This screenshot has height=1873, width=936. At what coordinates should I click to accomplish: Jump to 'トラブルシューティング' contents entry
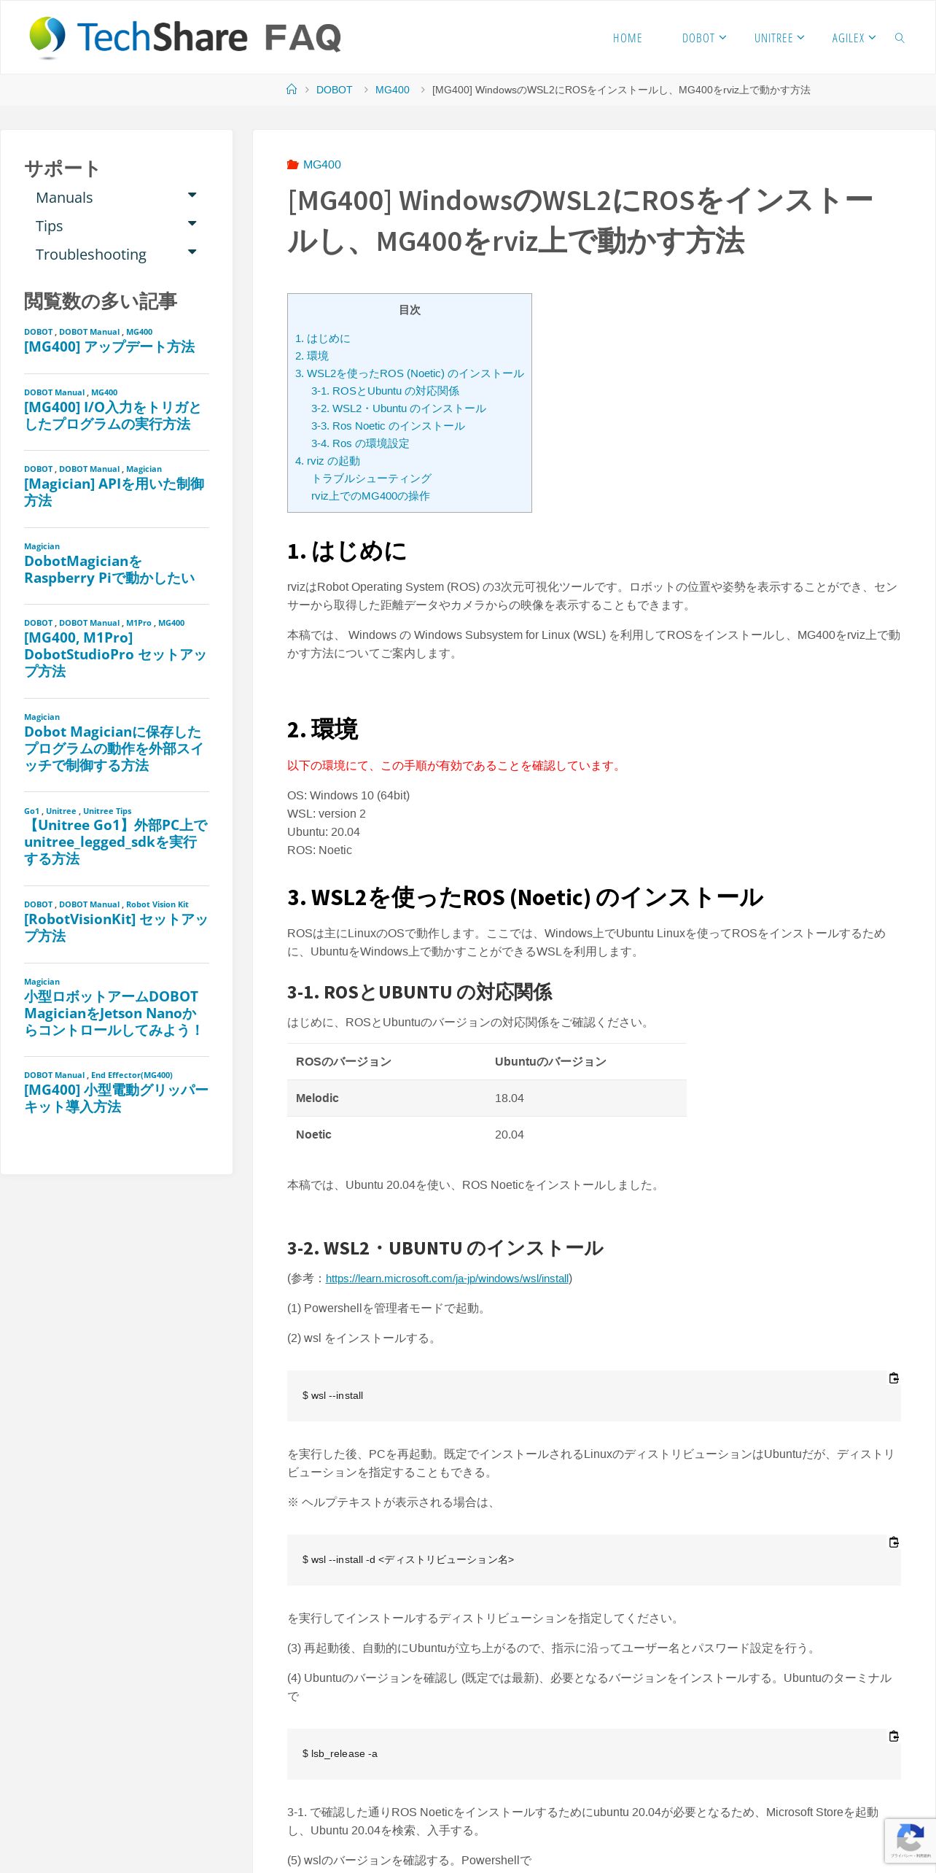pyautogui.click(x=371, y=478)
